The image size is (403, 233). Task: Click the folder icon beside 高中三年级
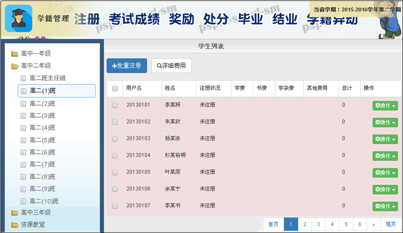point(15,213)
